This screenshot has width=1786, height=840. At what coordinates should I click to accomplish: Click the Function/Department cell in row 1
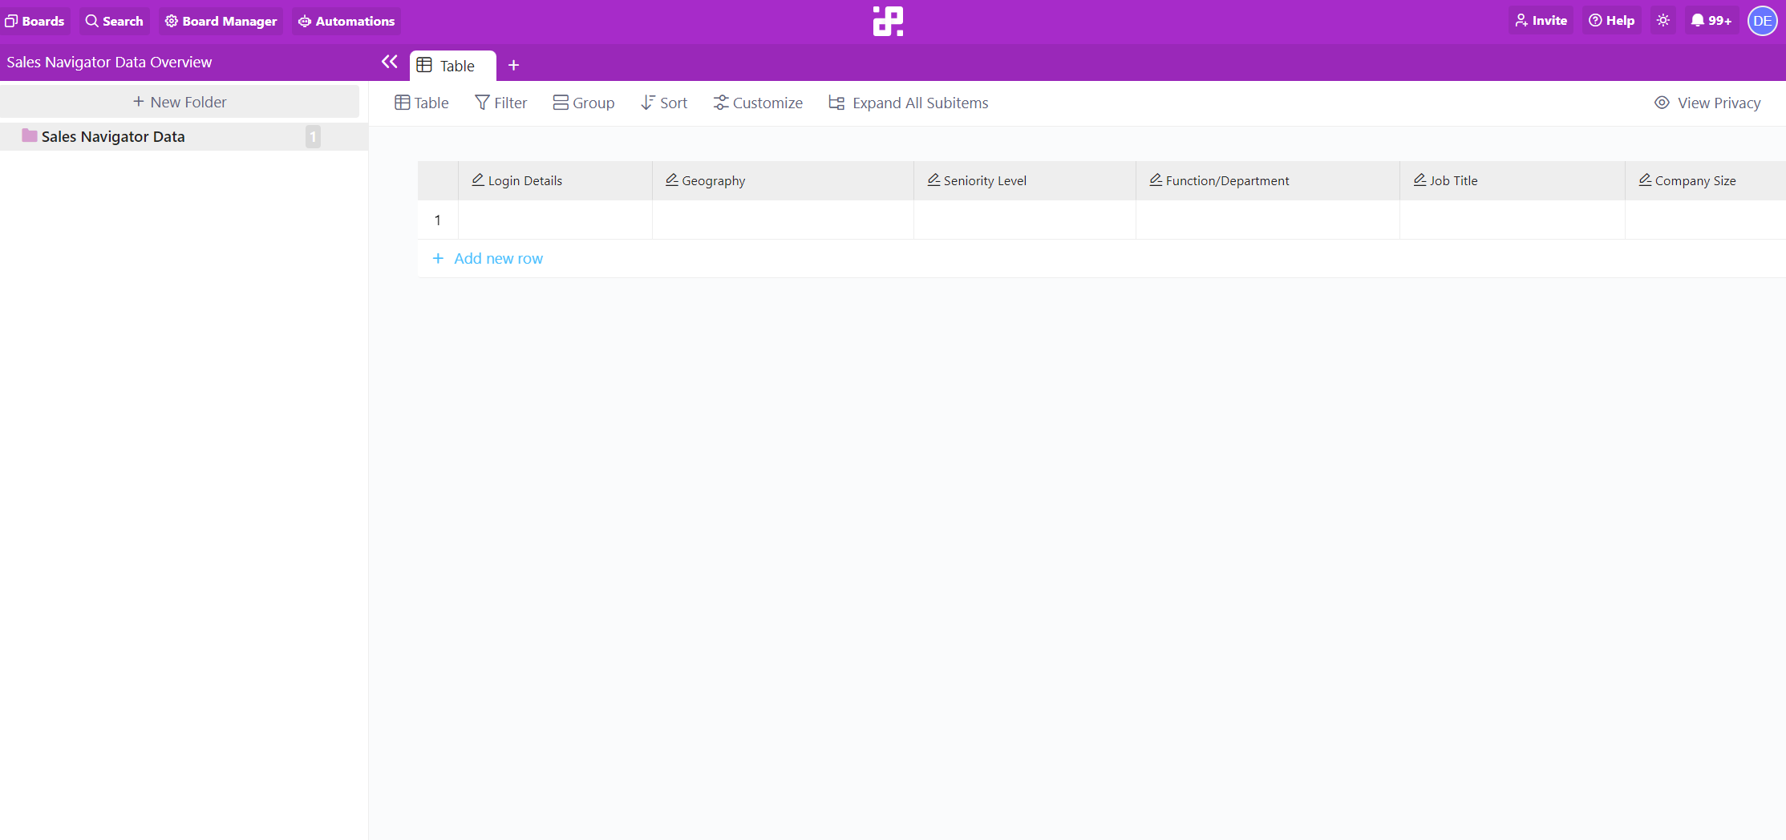point(1268,220)
